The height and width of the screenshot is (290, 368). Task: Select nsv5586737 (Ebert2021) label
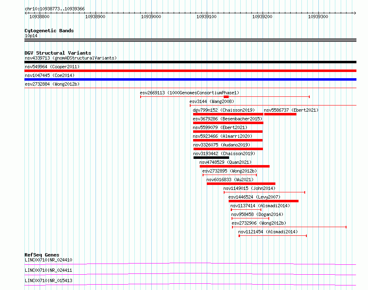tap(291, 110)
